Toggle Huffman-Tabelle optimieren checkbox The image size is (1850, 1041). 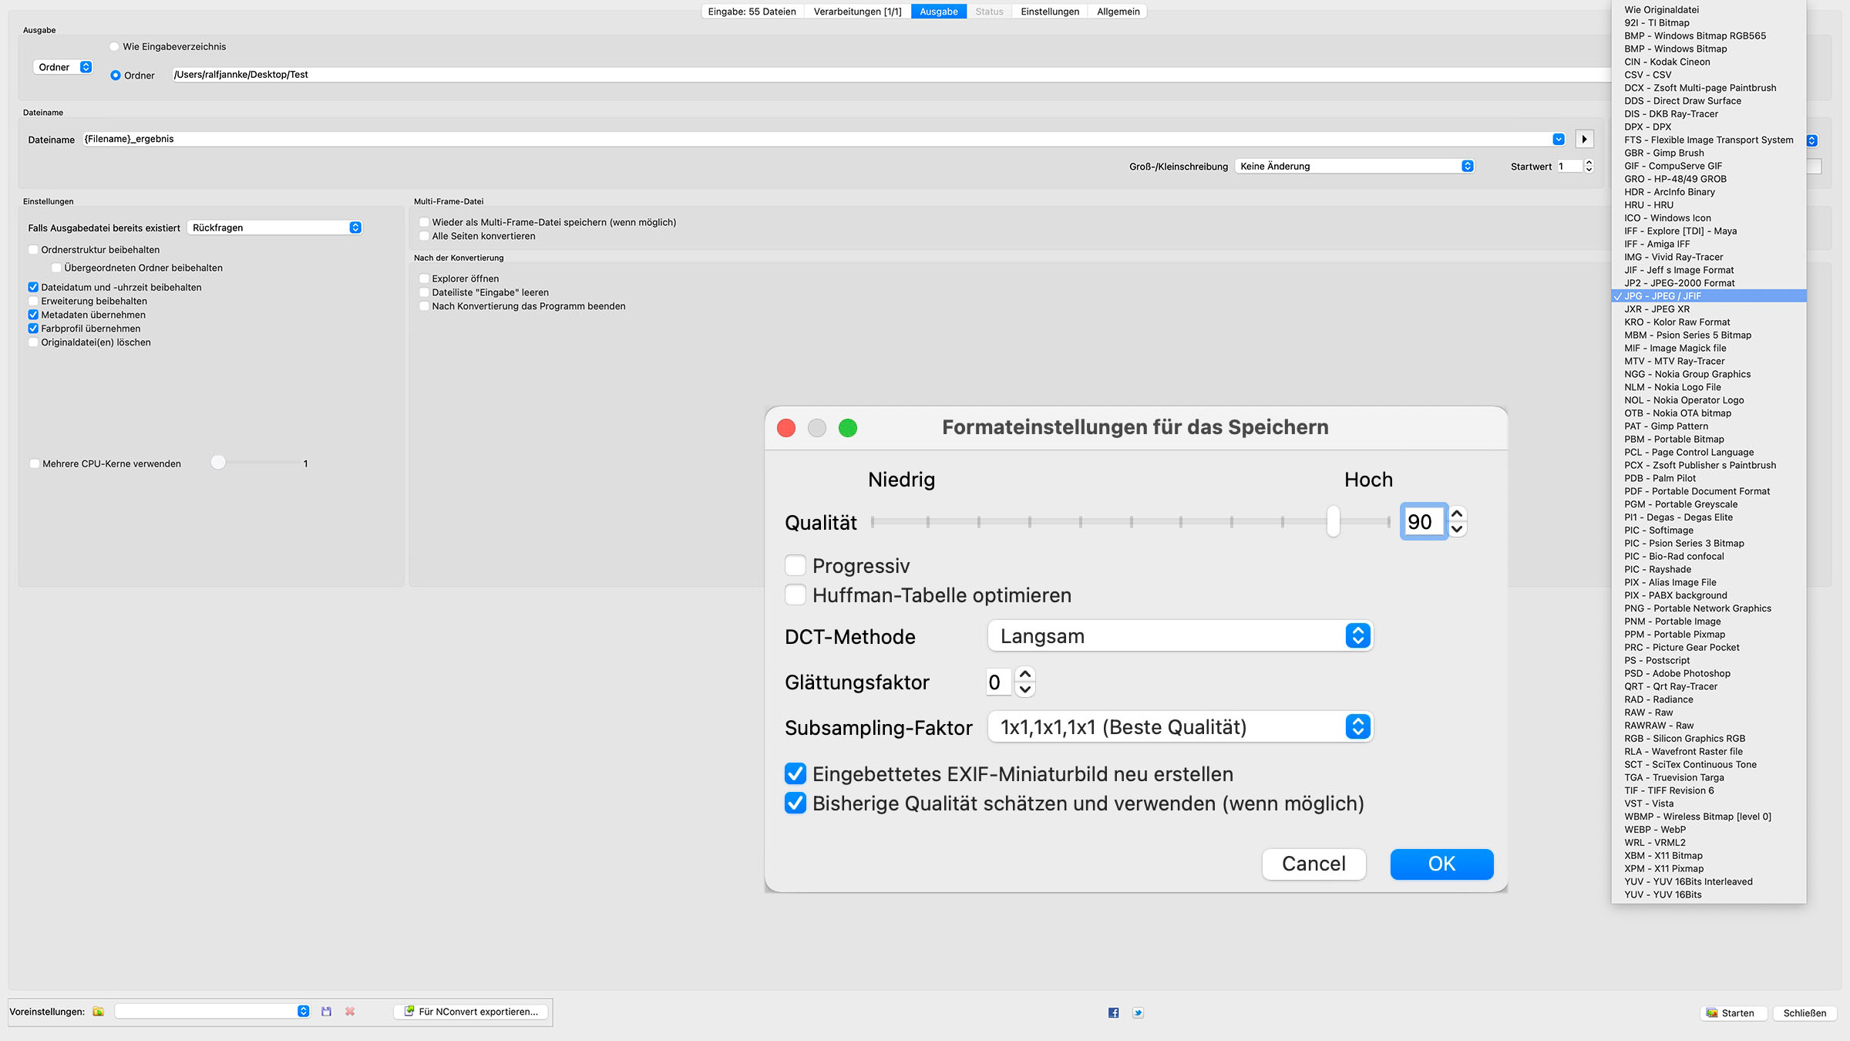pos(795,595)
